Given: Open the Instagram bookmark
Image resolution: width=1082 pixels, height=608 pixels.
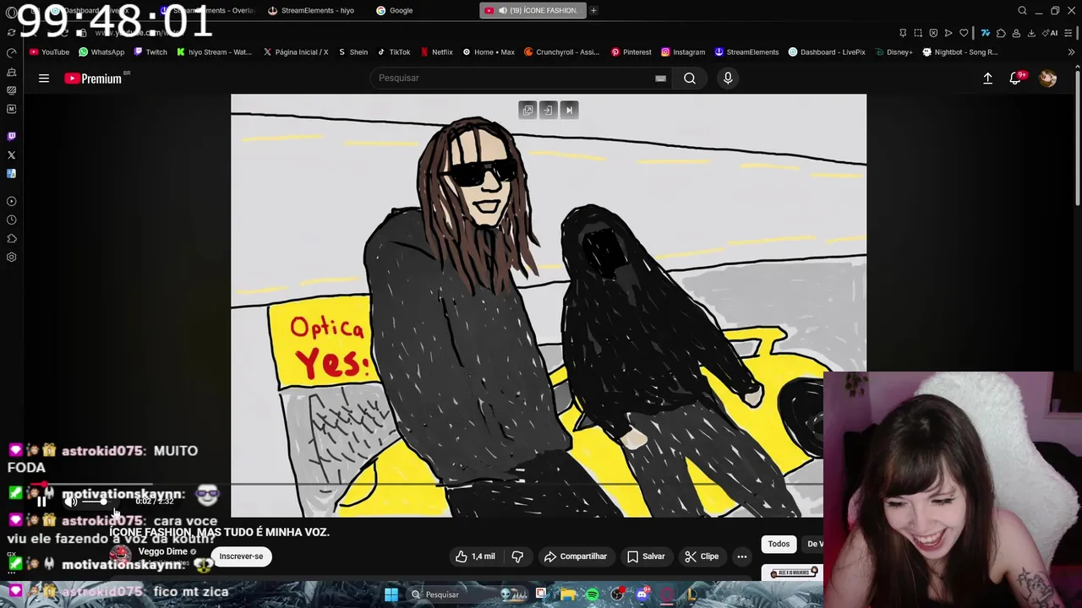Looking at the screenshot, I should pyautogui.click(x=683, y=52).
